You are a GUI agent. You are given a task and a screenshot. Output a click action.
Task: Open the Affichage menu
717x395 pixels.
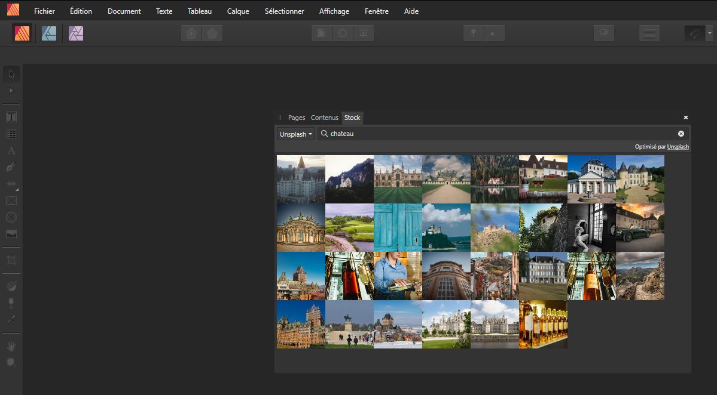(334, 11)
